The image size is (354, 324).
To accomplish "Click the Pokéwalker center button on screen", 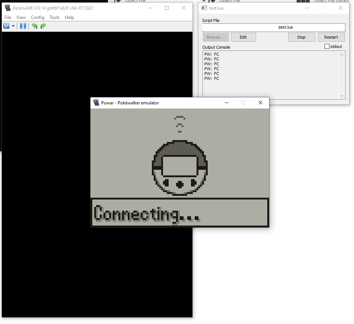I will tap(180, 185).
